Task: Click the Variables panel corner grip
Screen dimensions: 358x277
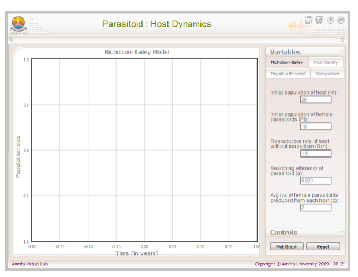Action: click(x=342, y=52)
